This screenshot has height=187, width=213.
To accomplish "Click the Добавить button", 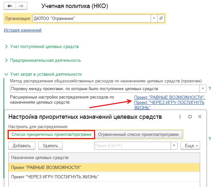I will click(x=22, y=145).
